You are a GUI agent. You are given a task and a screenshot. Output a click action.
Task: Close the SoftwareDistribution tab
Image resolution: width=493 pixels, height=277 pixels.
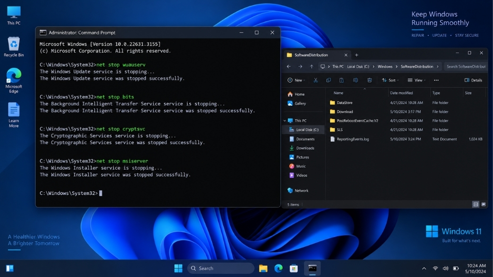click(x=346, y=55)
